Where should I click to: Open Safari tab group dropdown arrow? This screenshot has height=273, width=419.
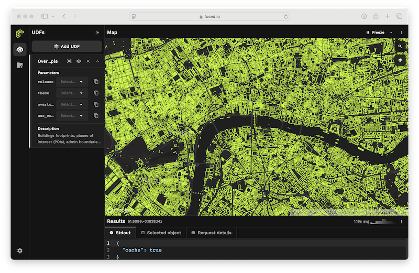(x=53, y=16)
